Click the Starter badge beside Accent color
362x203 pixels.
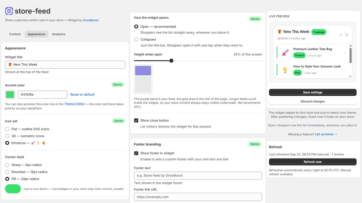[x=118, y=85]
